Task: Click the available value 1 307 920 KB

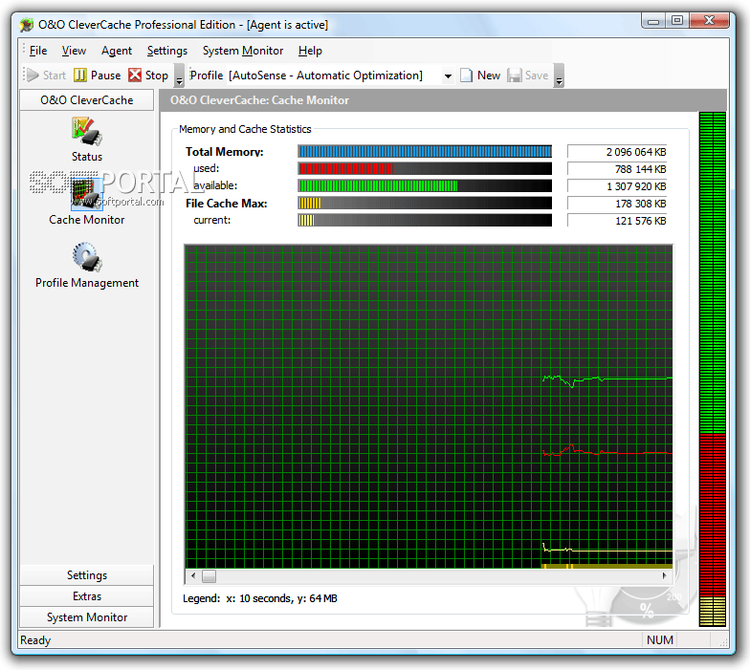Action: pyautogui.click(x=617, y=186)
